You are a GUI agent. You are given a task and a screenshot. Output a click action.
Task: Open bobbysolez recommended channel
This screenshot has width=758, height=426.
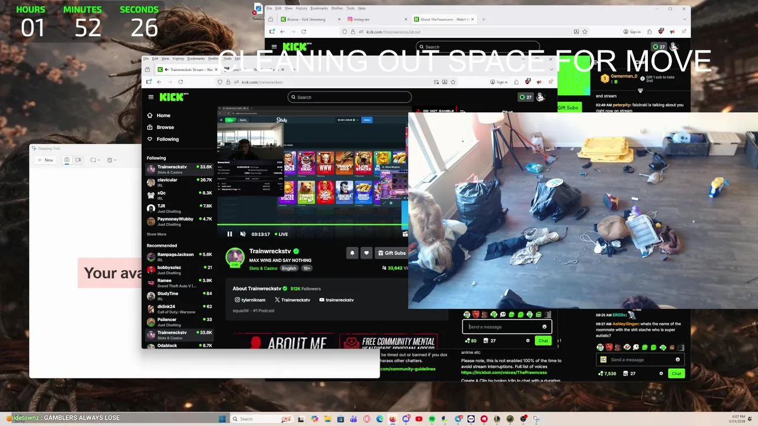click(x=179, y=270)
